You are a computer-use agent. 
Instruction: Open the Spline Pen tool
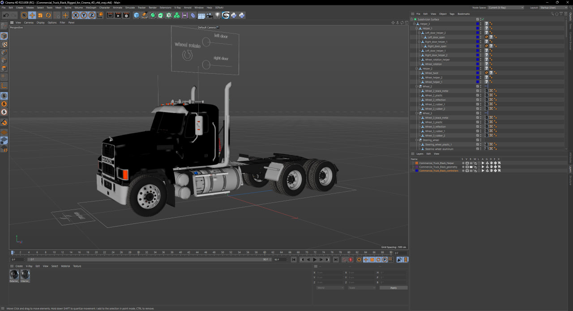[145, 15]
